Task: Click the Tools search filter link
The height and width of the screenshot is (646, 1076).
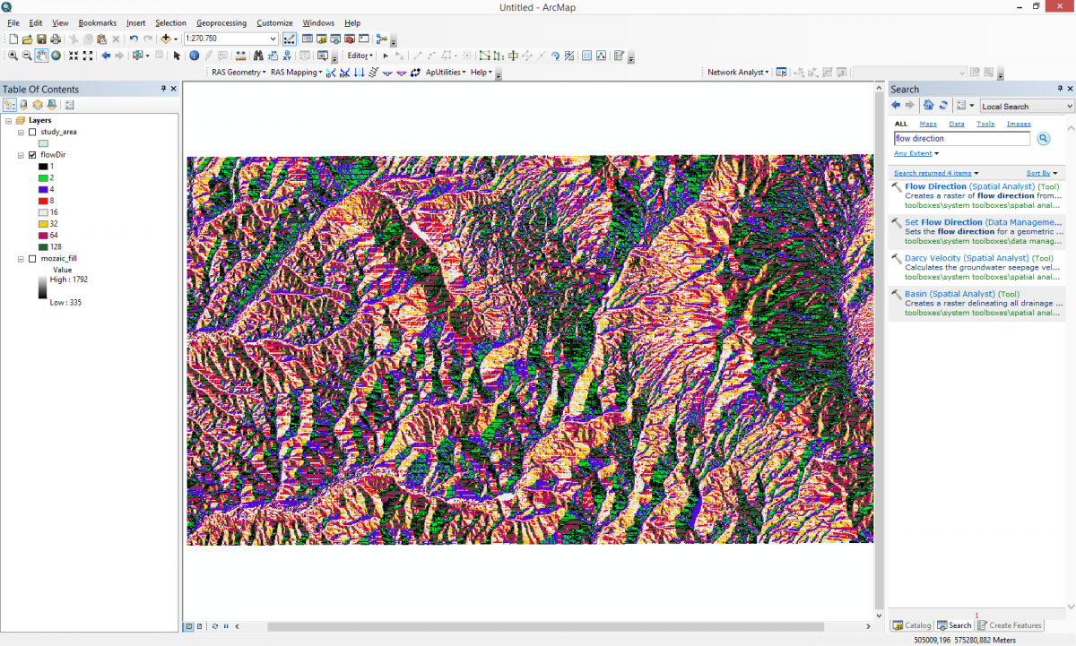Action: (985, 124)
